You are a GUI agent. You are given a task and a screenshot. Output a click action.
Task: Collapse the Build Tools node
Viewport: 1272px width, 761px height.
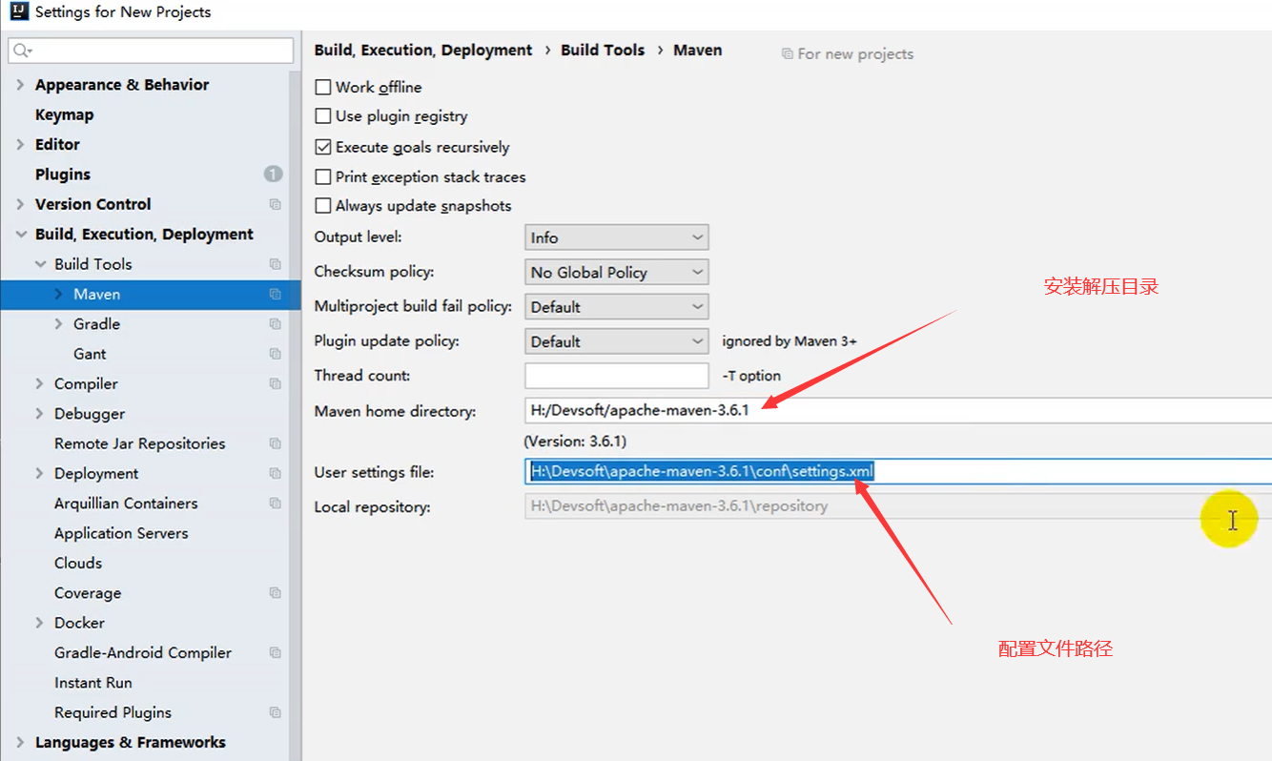pos(40,264)
